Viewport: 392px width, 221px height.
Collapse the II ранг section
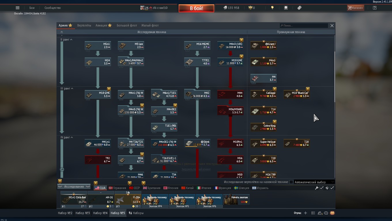pyautogui.click(x=66, y=39)
